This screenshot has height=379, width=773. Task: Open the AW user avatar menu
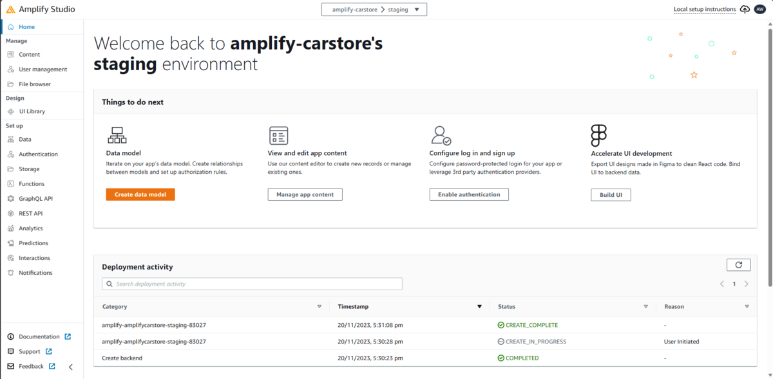click(759, 9)
